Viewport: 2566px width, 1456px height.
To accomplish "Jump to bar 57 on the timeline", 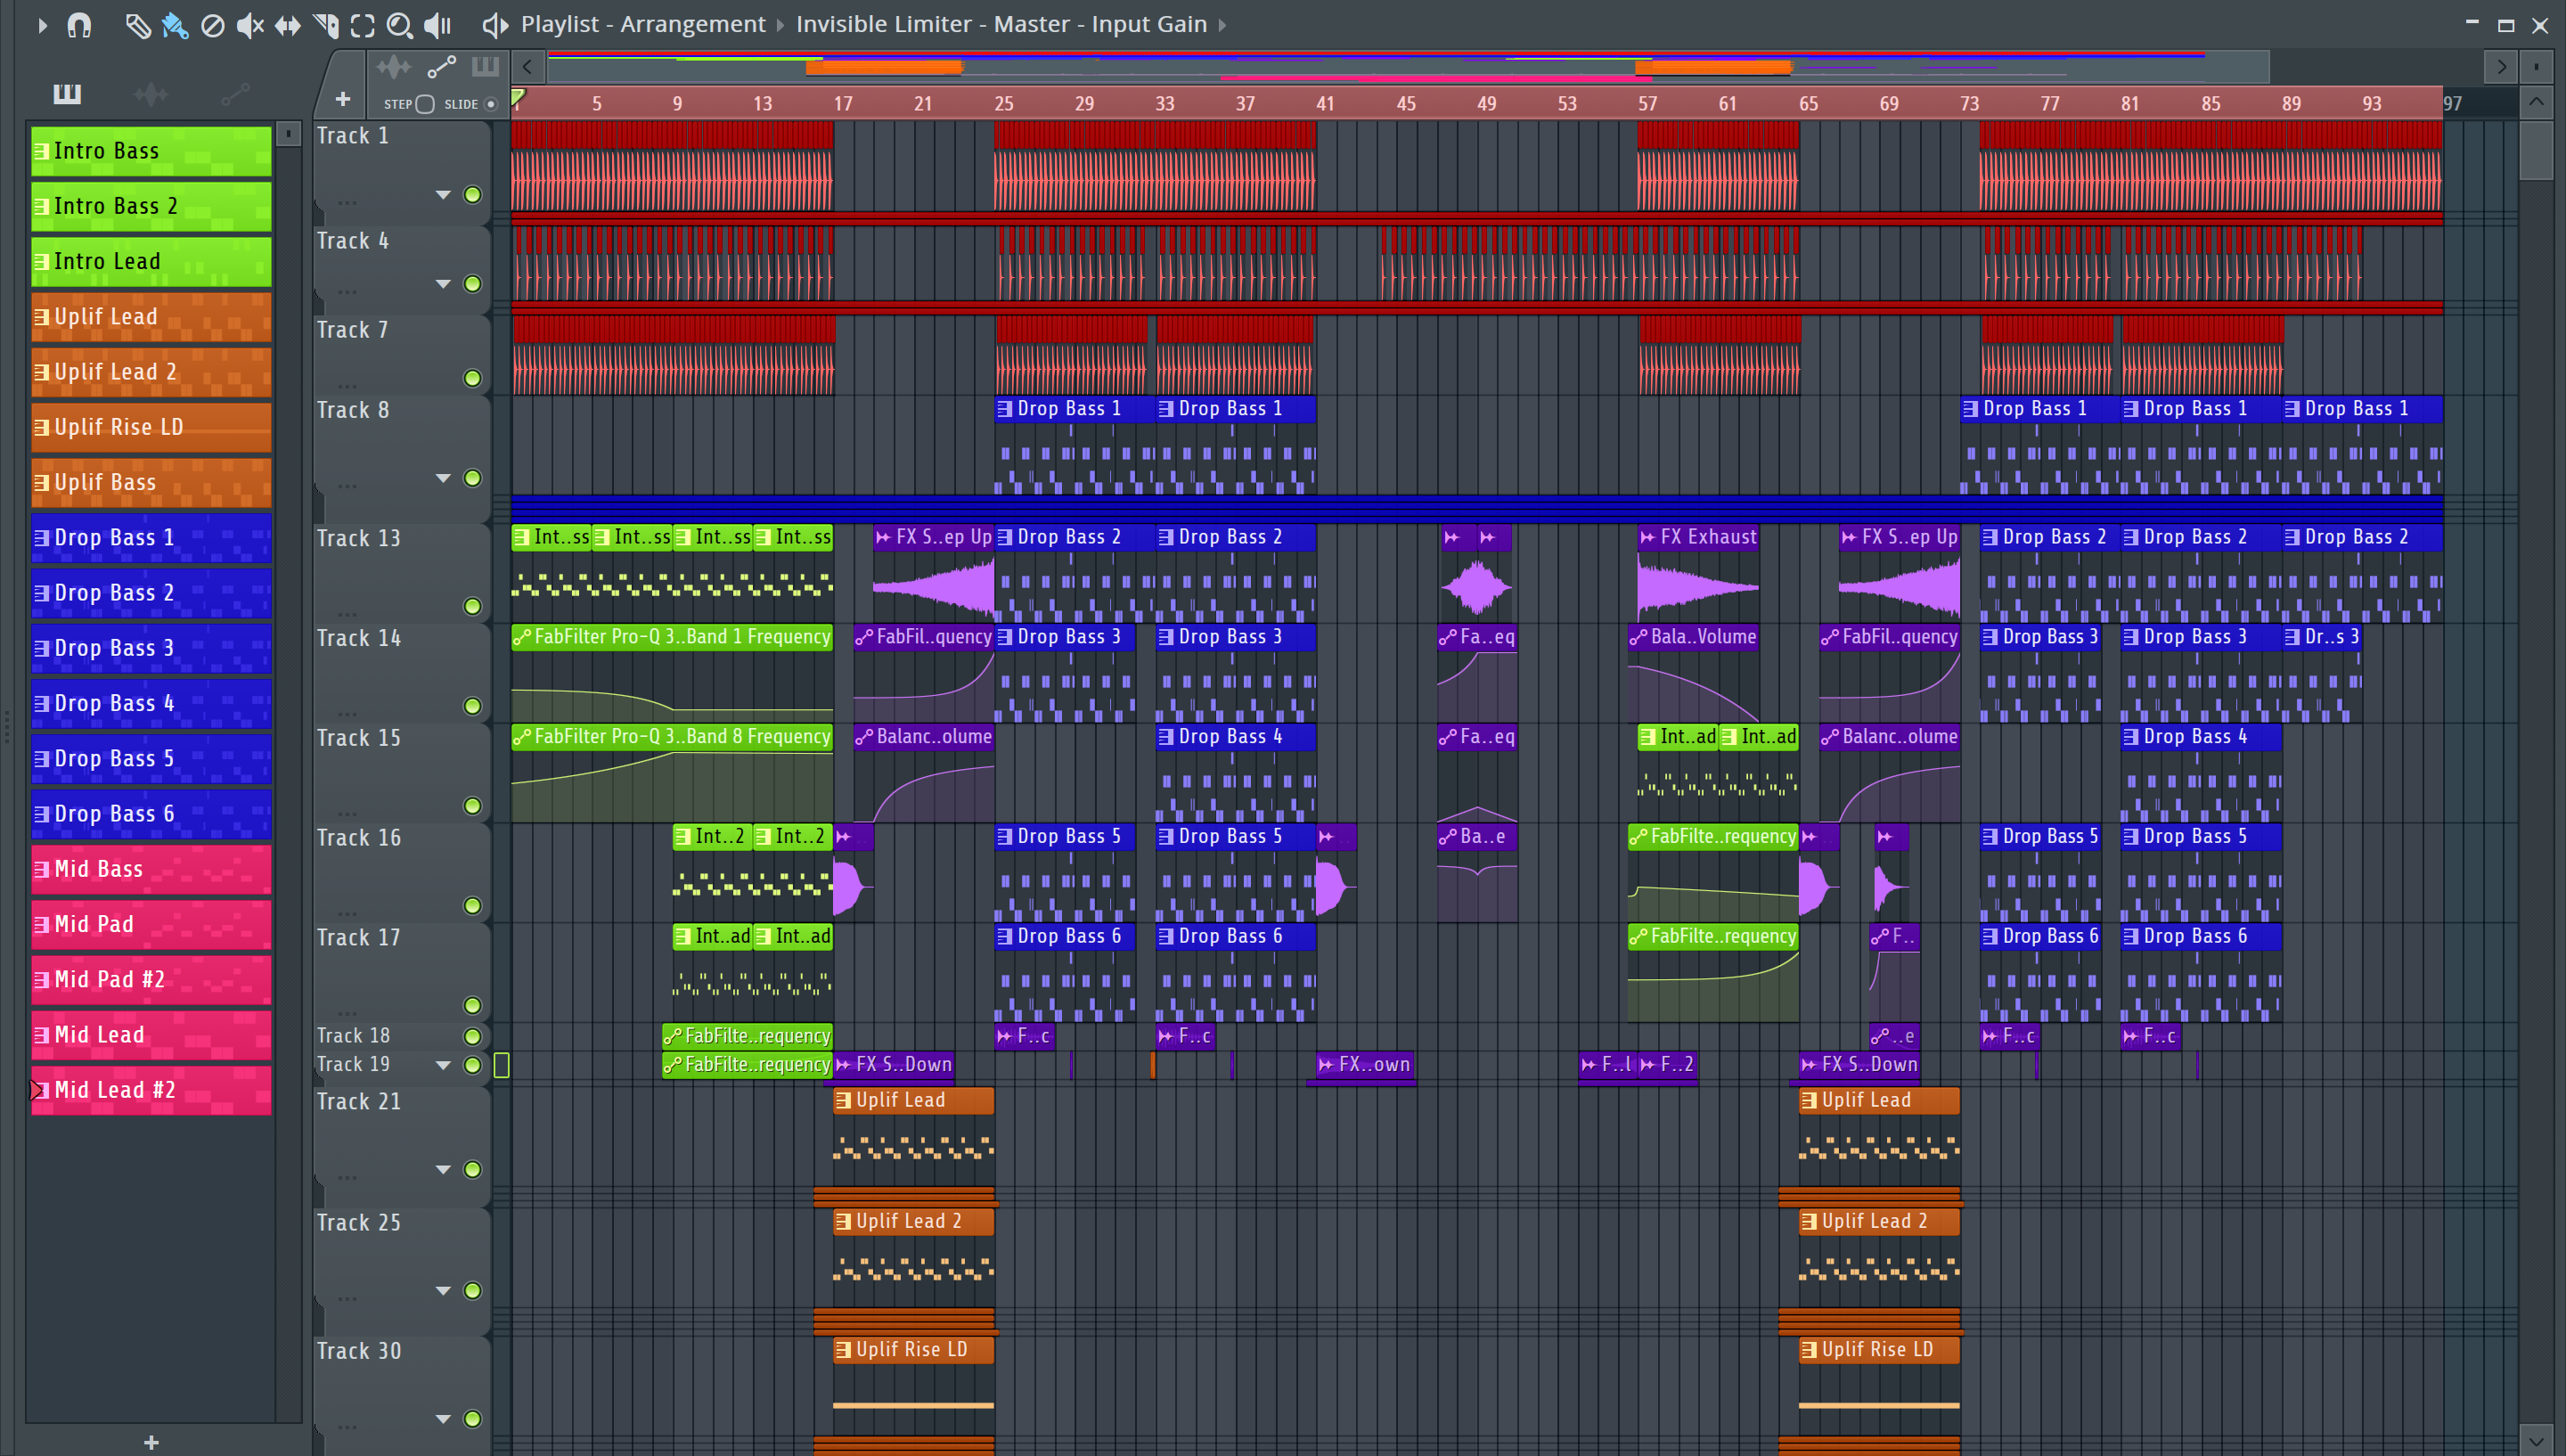I will coord(1647,103).
